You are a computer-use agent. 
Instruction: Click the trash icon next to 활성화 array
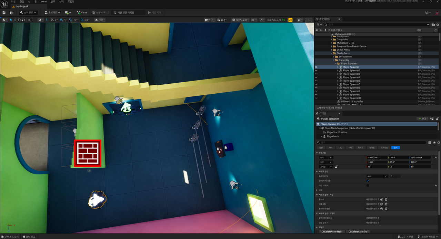pyautogui.click(x=386, y=199)
